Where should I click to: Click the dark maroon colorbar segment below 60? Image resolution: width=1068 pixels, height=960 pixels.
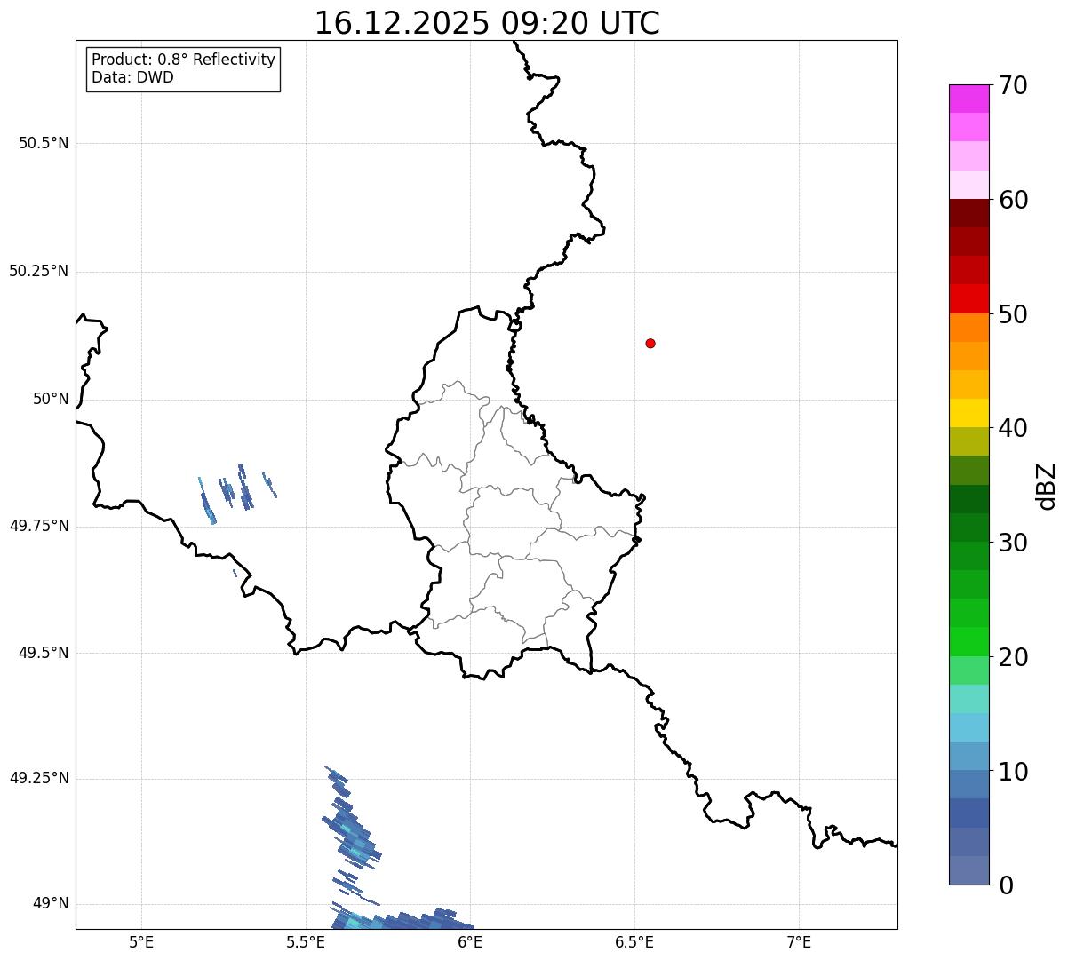click(x=969, y=213)
